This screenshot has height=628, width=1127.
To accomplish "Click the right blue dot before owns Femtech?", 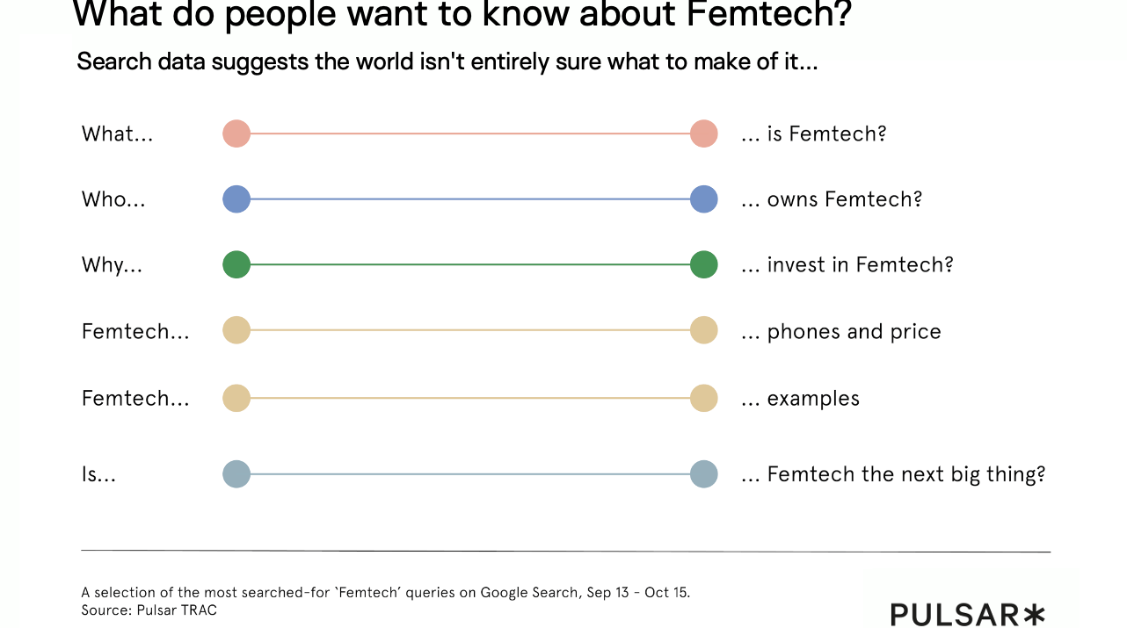I will coord(704,199).
